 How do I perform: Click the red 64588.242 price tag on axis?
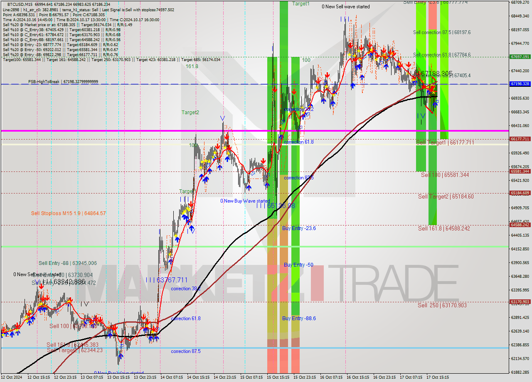(520, 225)
